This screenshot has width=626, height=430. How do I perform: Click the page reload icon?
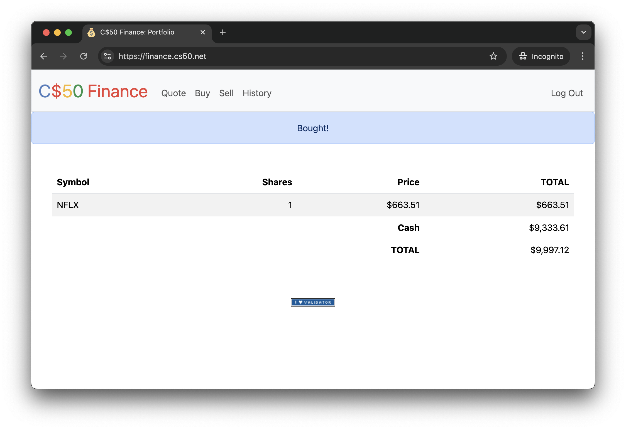tap(84, 56)
